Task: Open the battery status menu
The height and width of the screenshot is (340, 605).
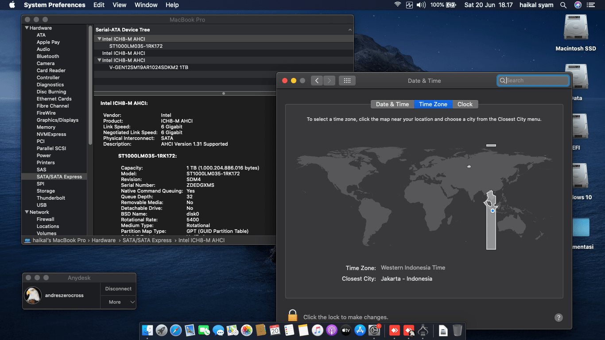Action: tap(443, 5)
